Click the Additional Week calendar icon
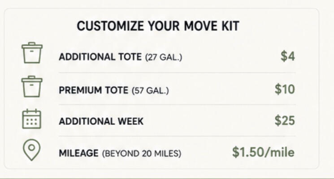 pyautogui.click(x=32, y=119)
